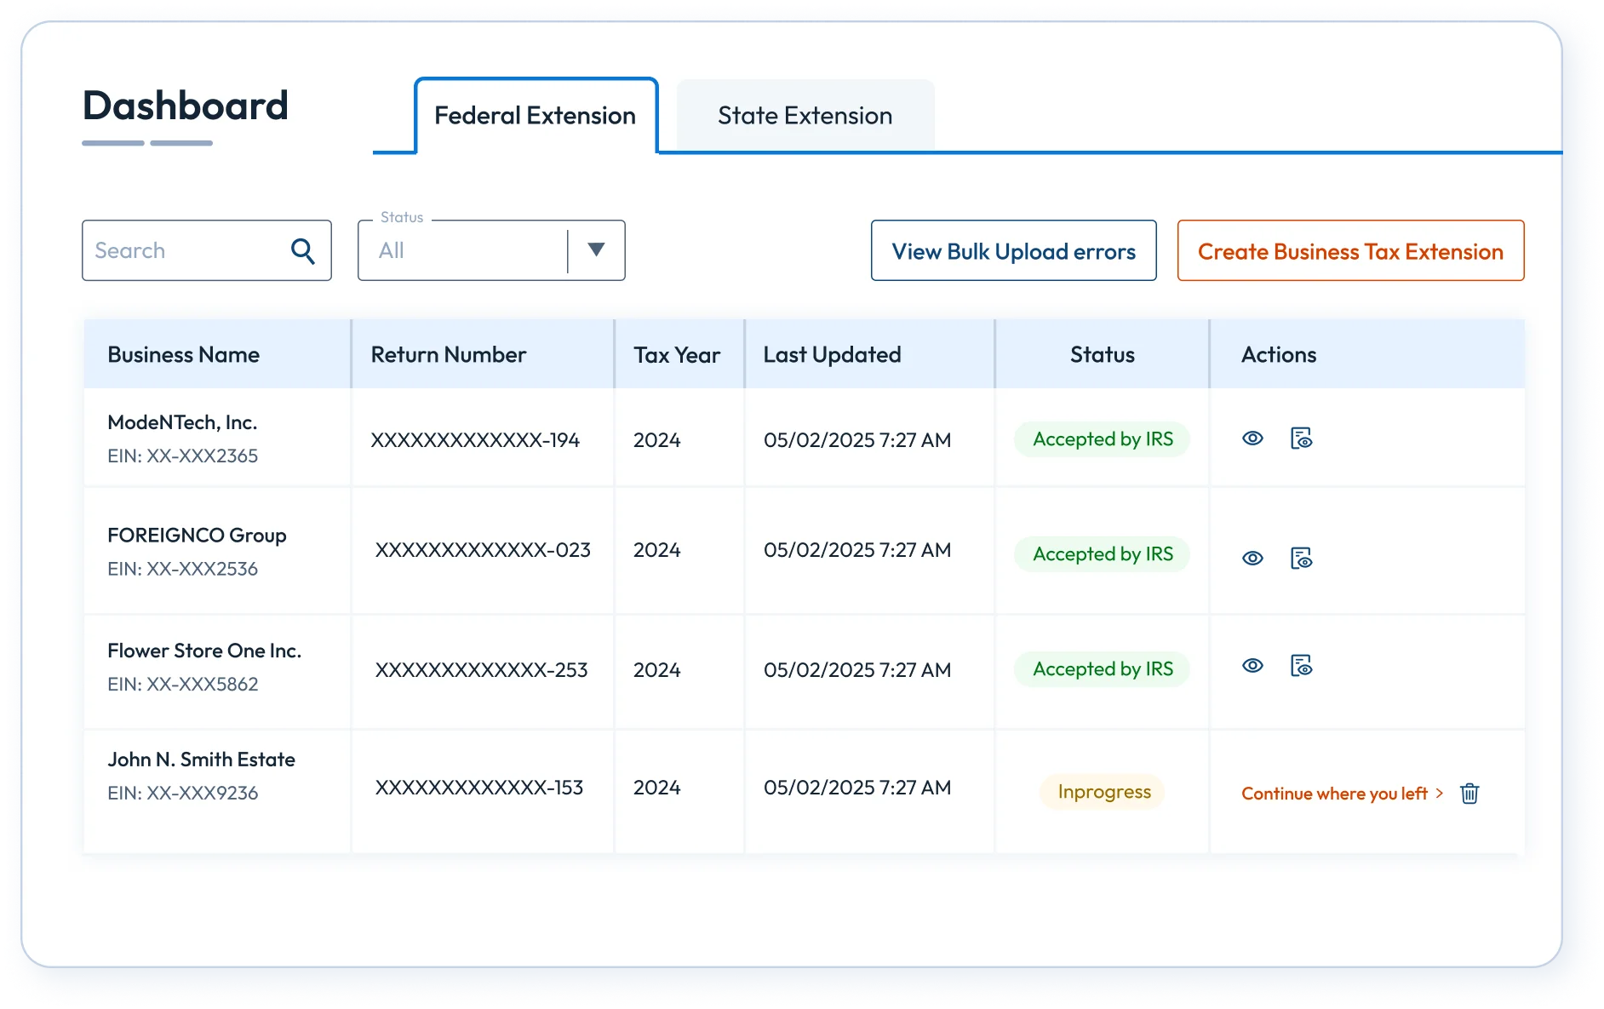Click return number ending -153
Viewport: 1604px width, 1009px height.
pos(479,788)
